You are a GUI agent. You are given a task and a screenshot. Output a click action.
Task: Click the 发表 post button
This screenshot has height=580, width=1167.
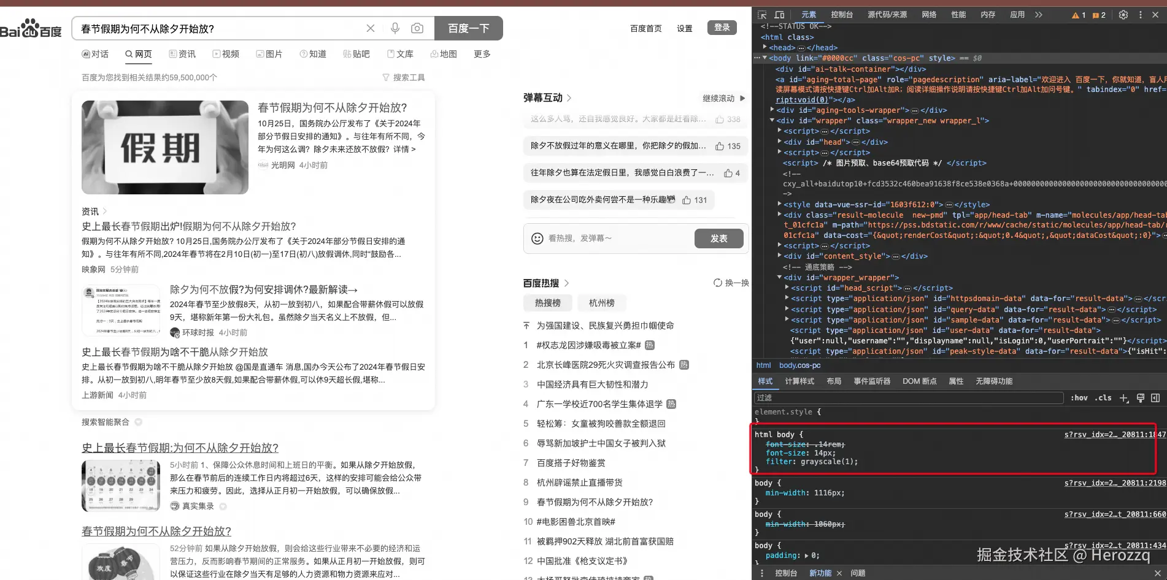click(x=719, y=238)
